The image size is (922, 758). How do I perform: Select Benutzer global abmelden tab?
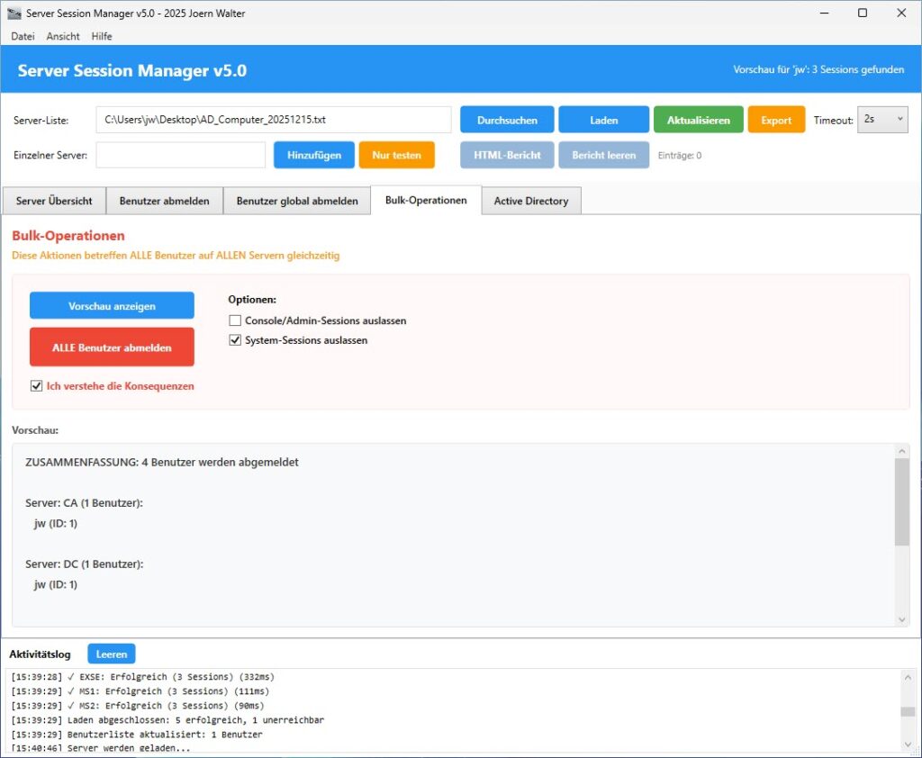pyautogui.click(x=297, y=201)
